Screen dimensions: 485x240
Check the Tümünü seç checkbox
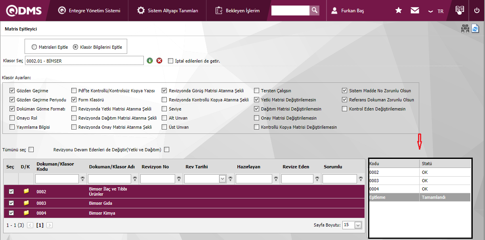pyautogui.click(x=31, y=150)
